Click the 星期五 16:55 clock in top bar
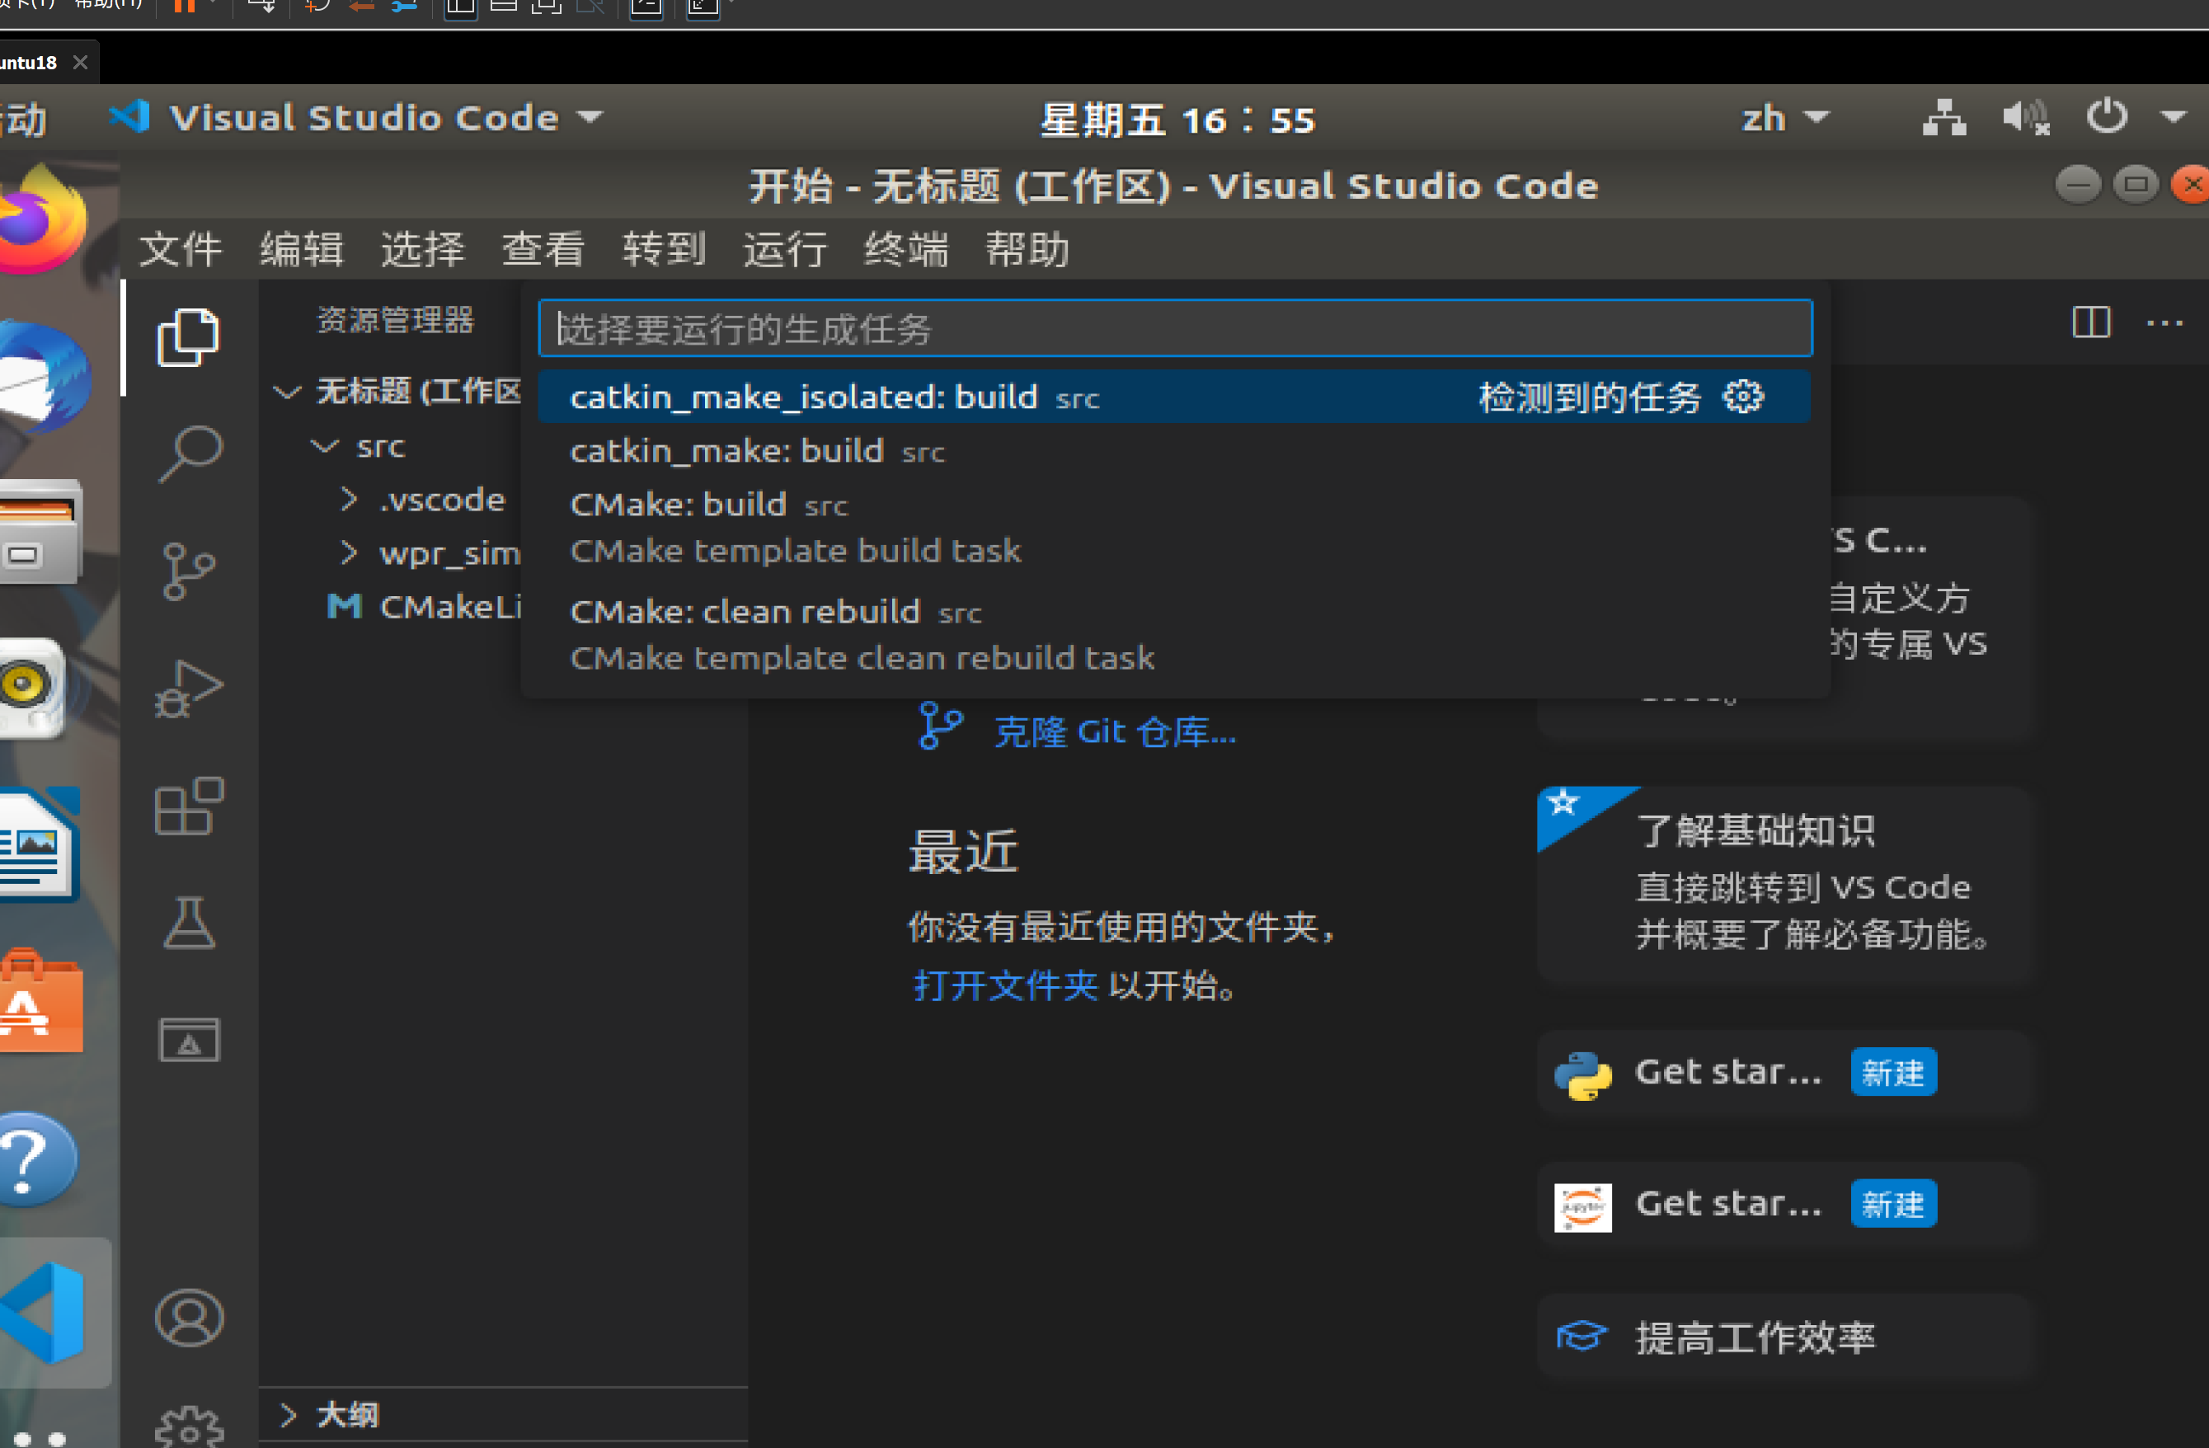2209x1448 pixels. click(1177, 120)
